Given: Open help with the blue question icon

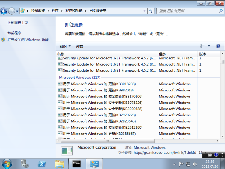Looking at the screenshot, I should click(218, 46).
